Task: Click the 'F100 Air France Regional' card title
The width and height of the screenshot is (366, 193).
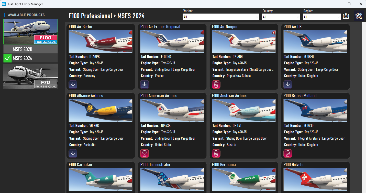Action: tap(160, 27)
